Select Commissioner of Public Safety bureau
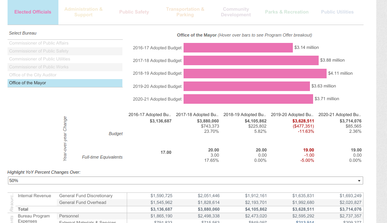This screenshot has height=223, width=387. coord(65,51)
